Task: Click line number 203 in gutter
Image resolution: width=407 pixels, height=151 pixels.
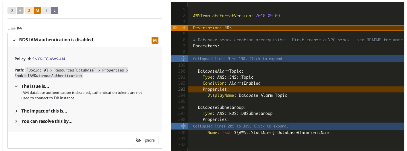Action: coord(182,89)
